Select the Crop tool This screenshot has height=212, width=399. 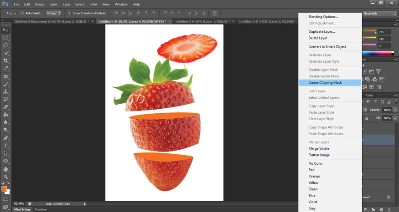pyautogui.click(x=6, y=61)
